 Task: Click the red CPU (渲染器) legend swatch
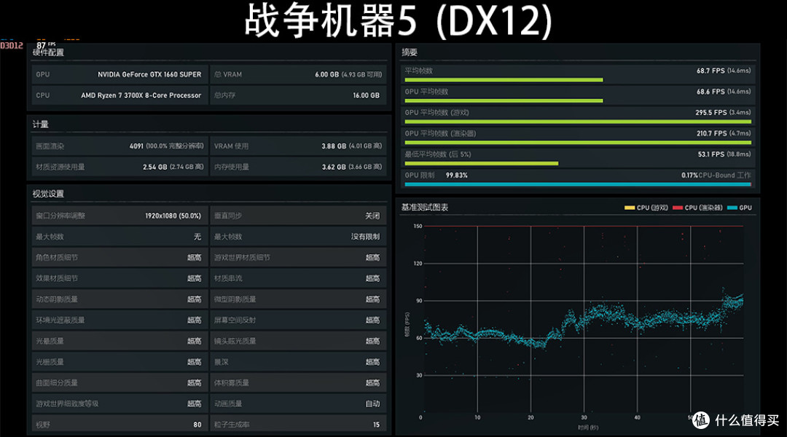click(x=678, y=208)
